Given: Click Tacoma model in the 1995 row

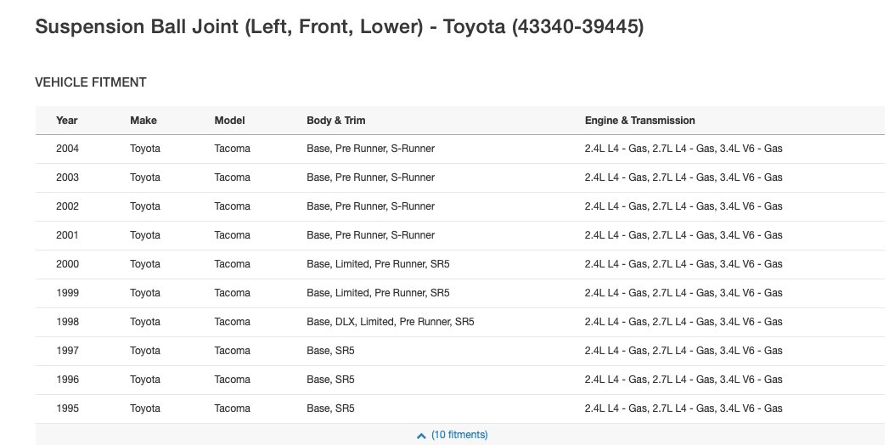Looking at the screenshot, I should [x=233, y=408].
